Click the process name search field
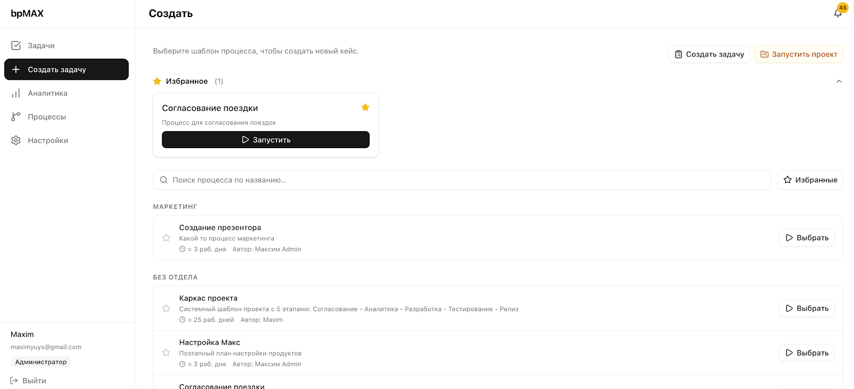The height and width of the screenshot is (389, 854). (x=462, y=180)
